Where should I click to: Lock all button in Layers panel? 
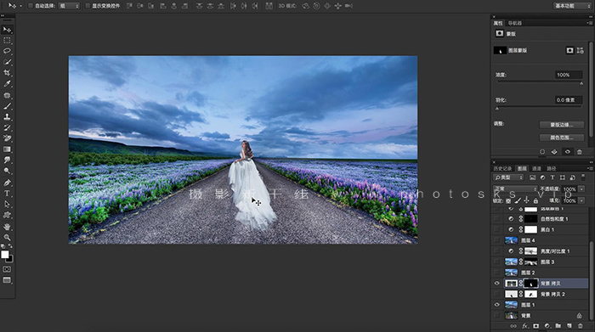point(535,200)
